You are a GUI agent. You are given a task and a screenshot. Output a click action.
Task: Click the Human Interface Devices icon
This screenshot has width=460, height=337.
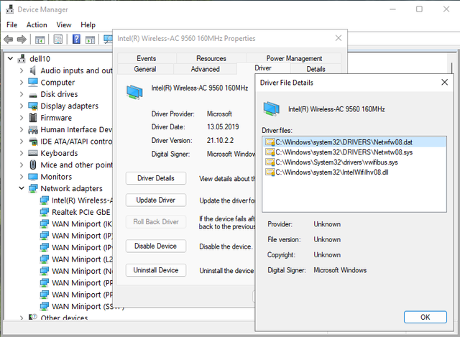pyautogui.click(x=33, y=129)
